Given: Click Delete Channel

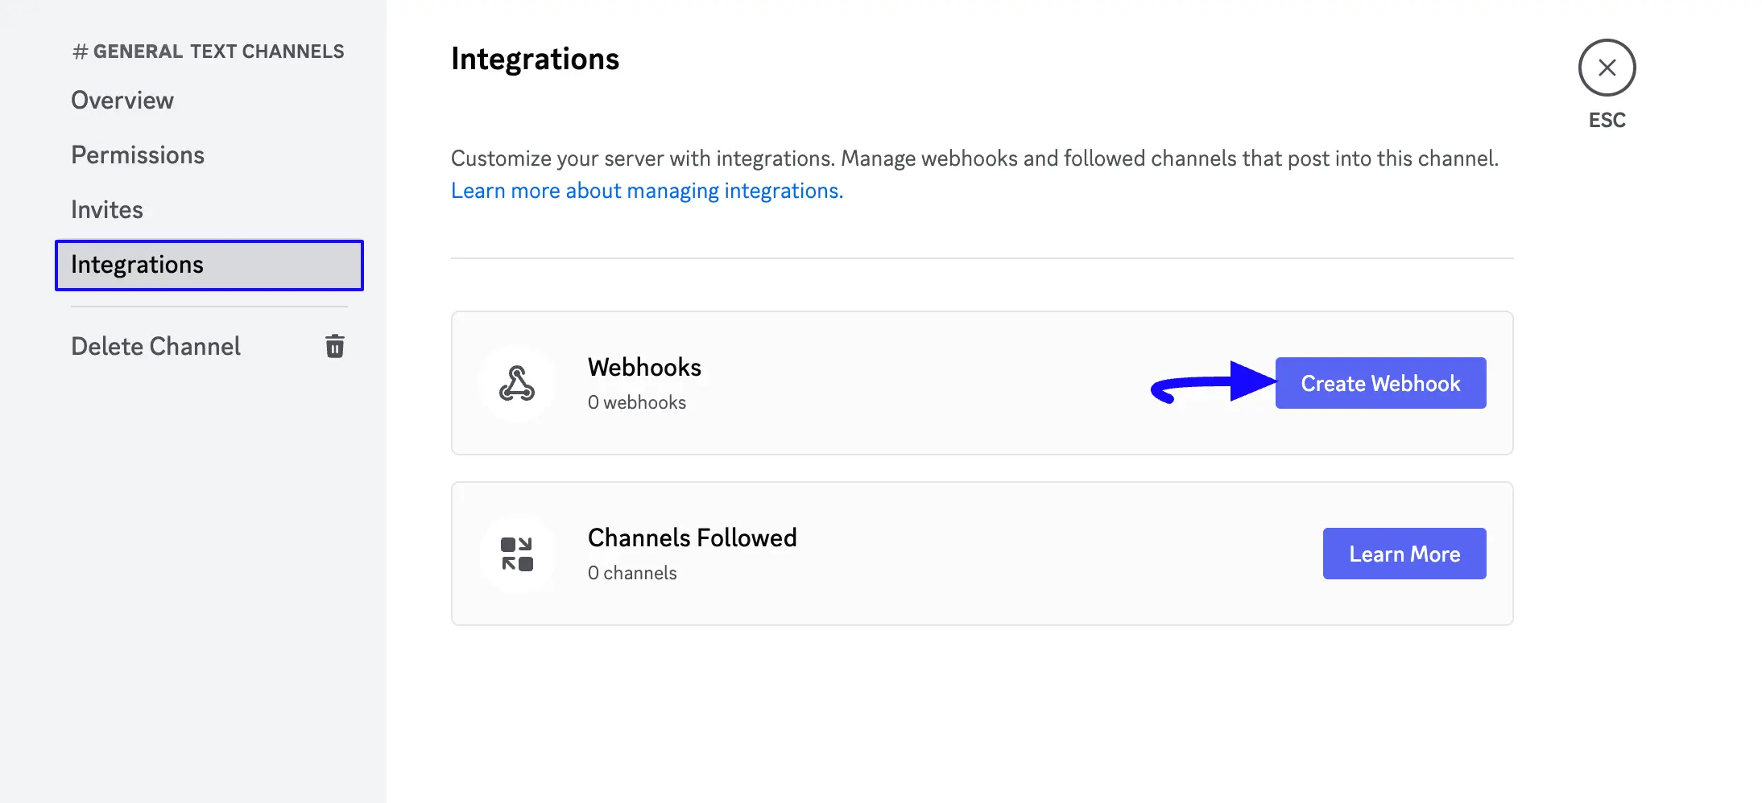Looking at the screenshot, I should tap(155, 346).
